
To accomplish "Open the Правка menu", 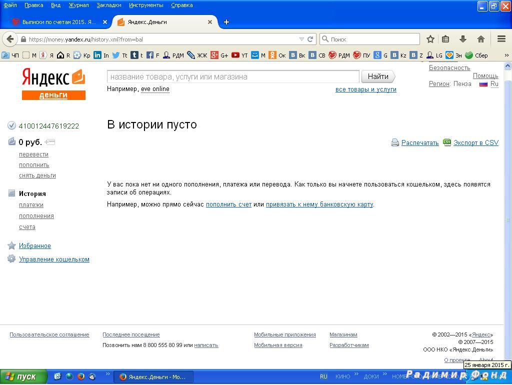I will pyautogui.click(x=34, y=5).
